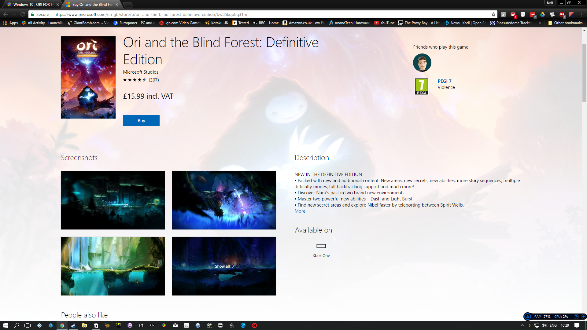Open the GiantBomb.com bookmark
This screenshot has width=587, height=330.
[x=88, y=23]
